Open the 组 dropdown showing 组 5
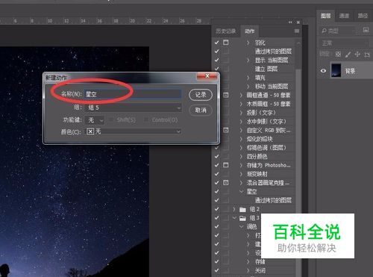 133,108
